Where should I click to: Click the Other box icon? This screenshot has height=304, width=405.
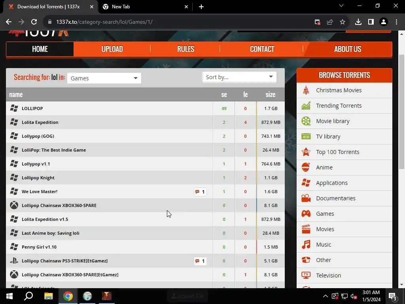click(306, 260)
